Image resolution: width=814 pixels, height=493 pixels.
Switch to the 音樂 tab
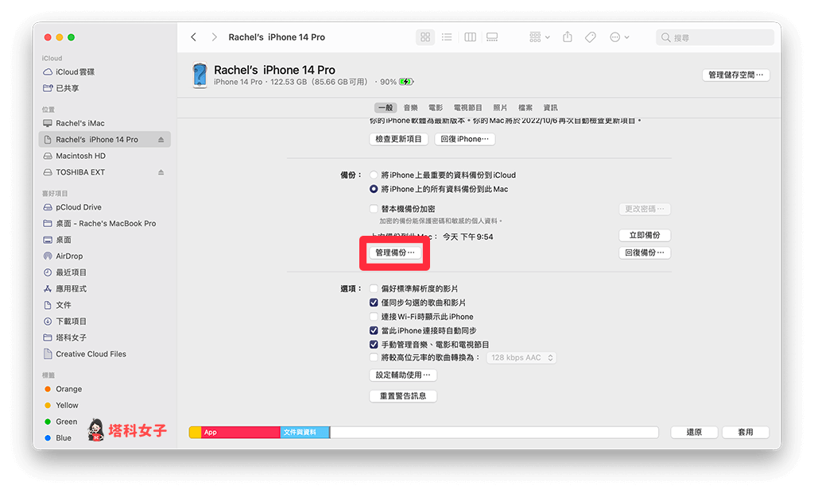(x=411, y=108)
